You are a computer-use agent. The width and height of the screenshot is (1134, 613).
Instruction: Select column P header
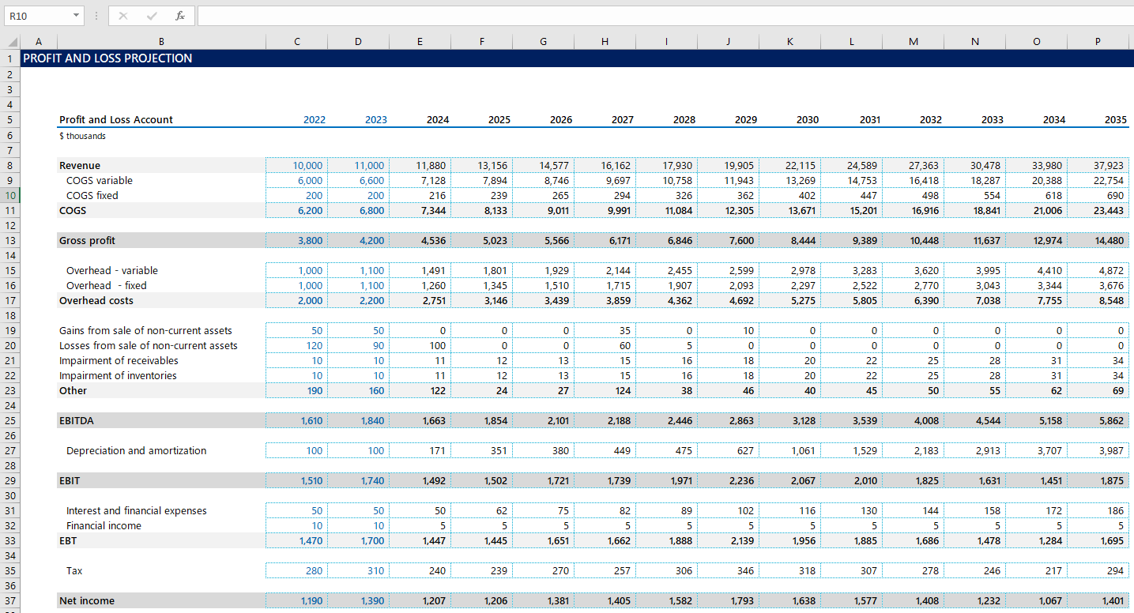[1098, 42]
